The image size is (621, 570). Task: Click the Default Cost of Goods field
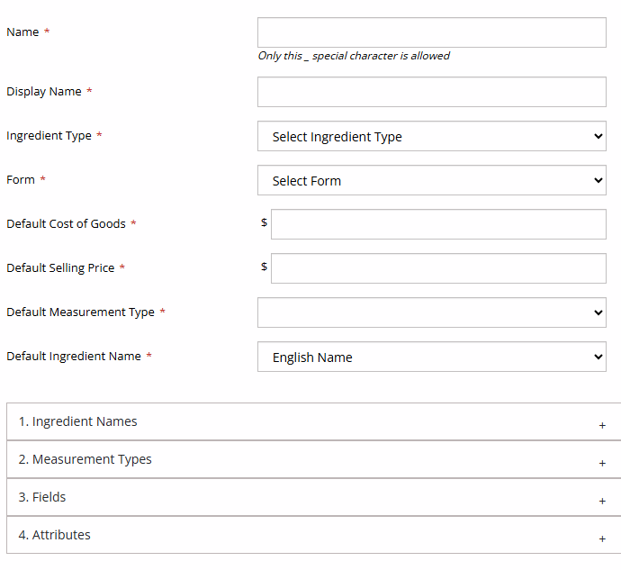438,225
